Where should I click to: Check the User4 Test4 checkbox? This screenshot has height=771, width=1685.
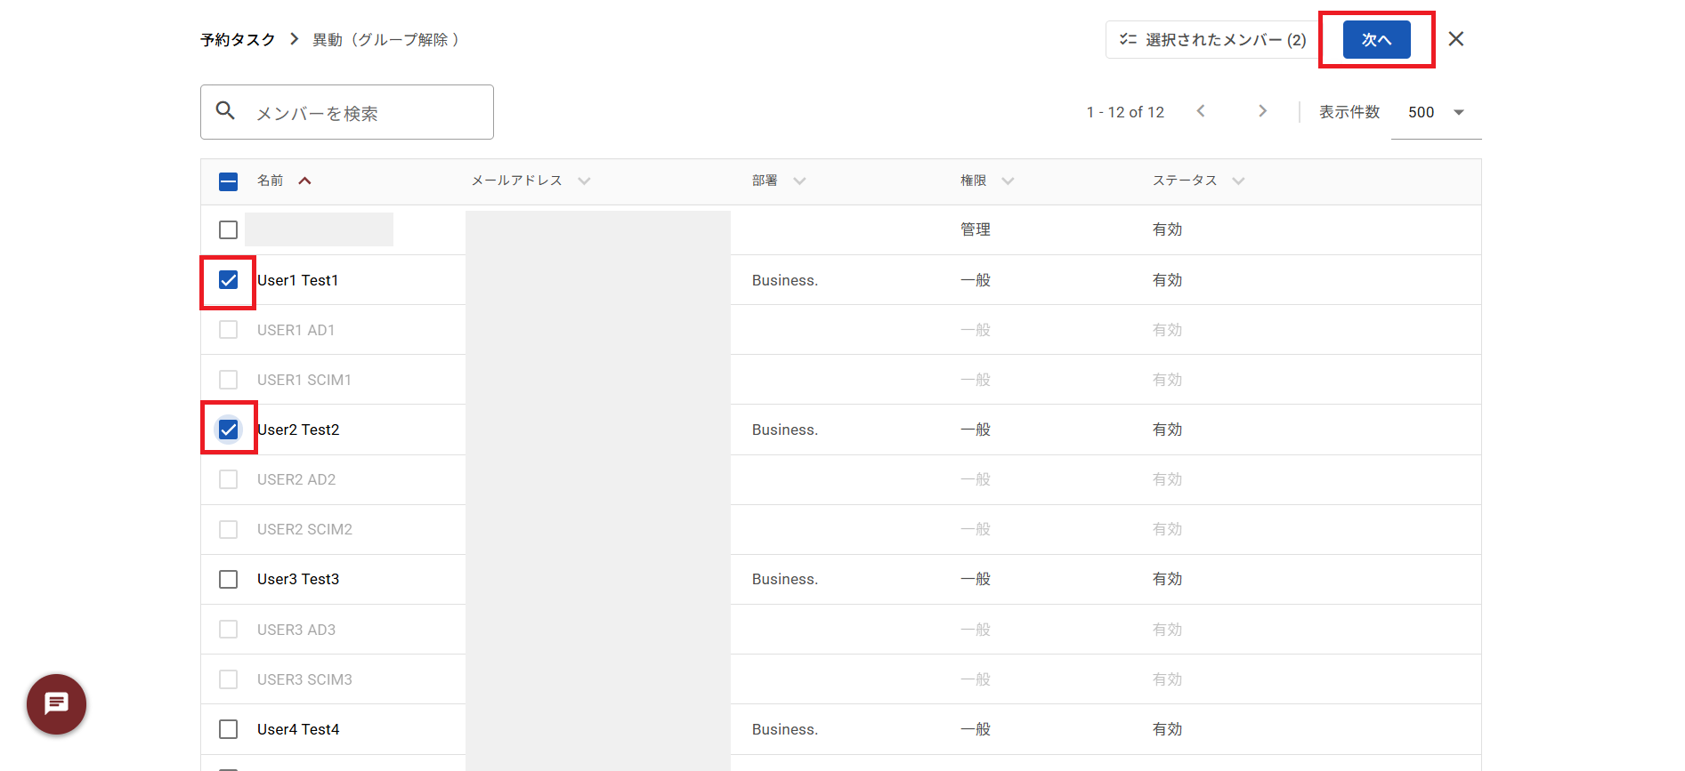(228, 729)
